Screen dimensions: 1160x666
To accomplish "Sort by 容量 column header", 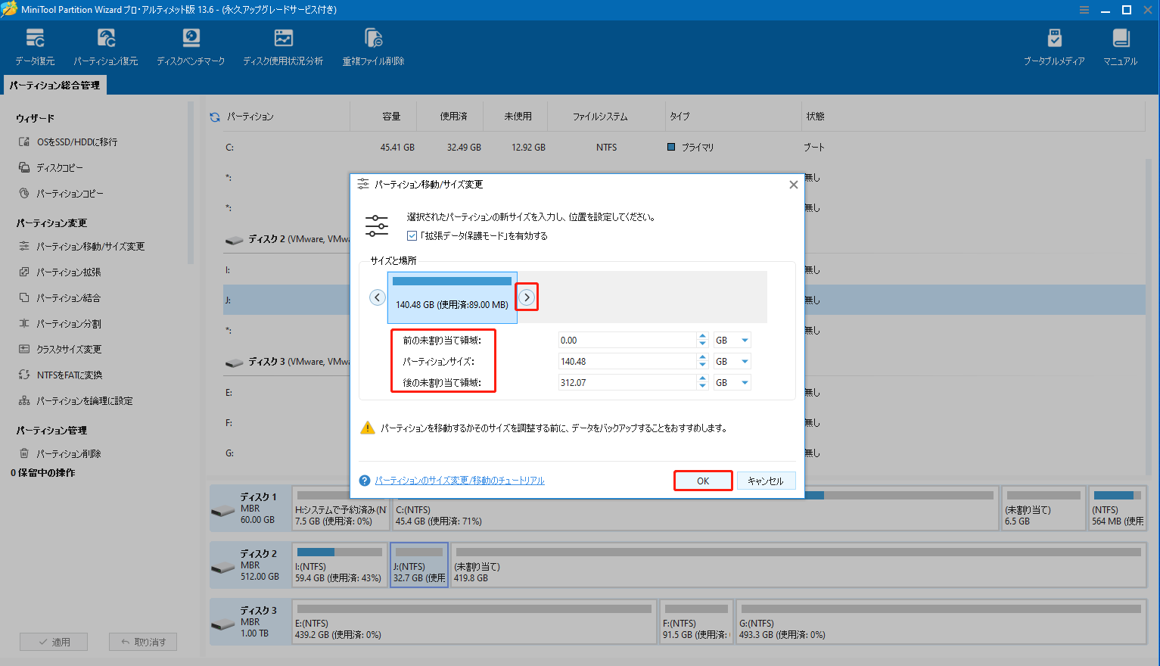I will point(391,117).
